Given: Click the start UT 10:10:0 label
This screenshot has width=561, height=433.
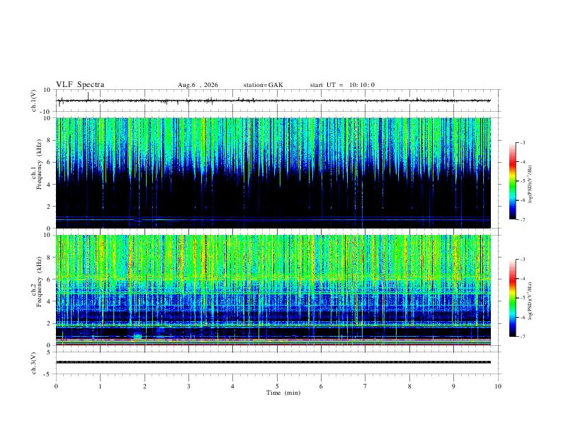Looking at the screenshot, I should click(342, 85).
